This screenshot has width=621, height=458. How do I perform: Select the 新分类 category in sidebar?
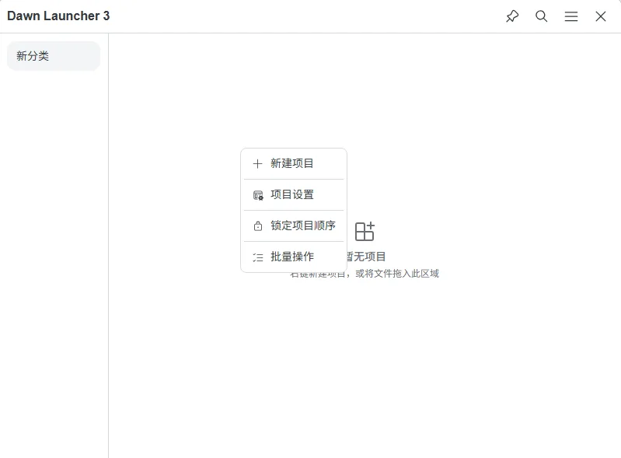coord(54,56)
